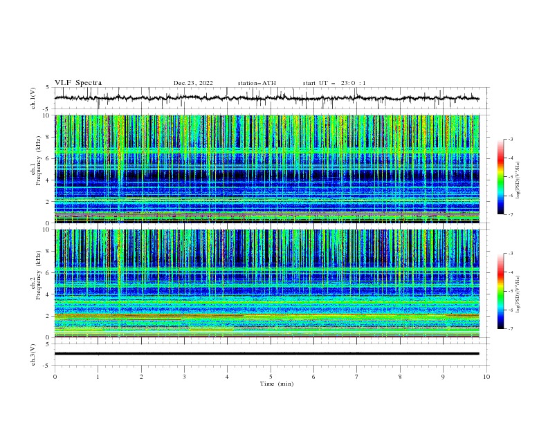Select ch.2 "Frequency (kHz)" axis label
548x423 pixels.
click(38, 275)
